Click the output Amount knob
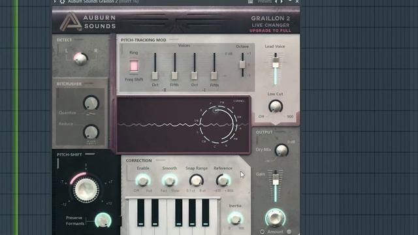The image size is (418, 235). click(x=275, y=217)
